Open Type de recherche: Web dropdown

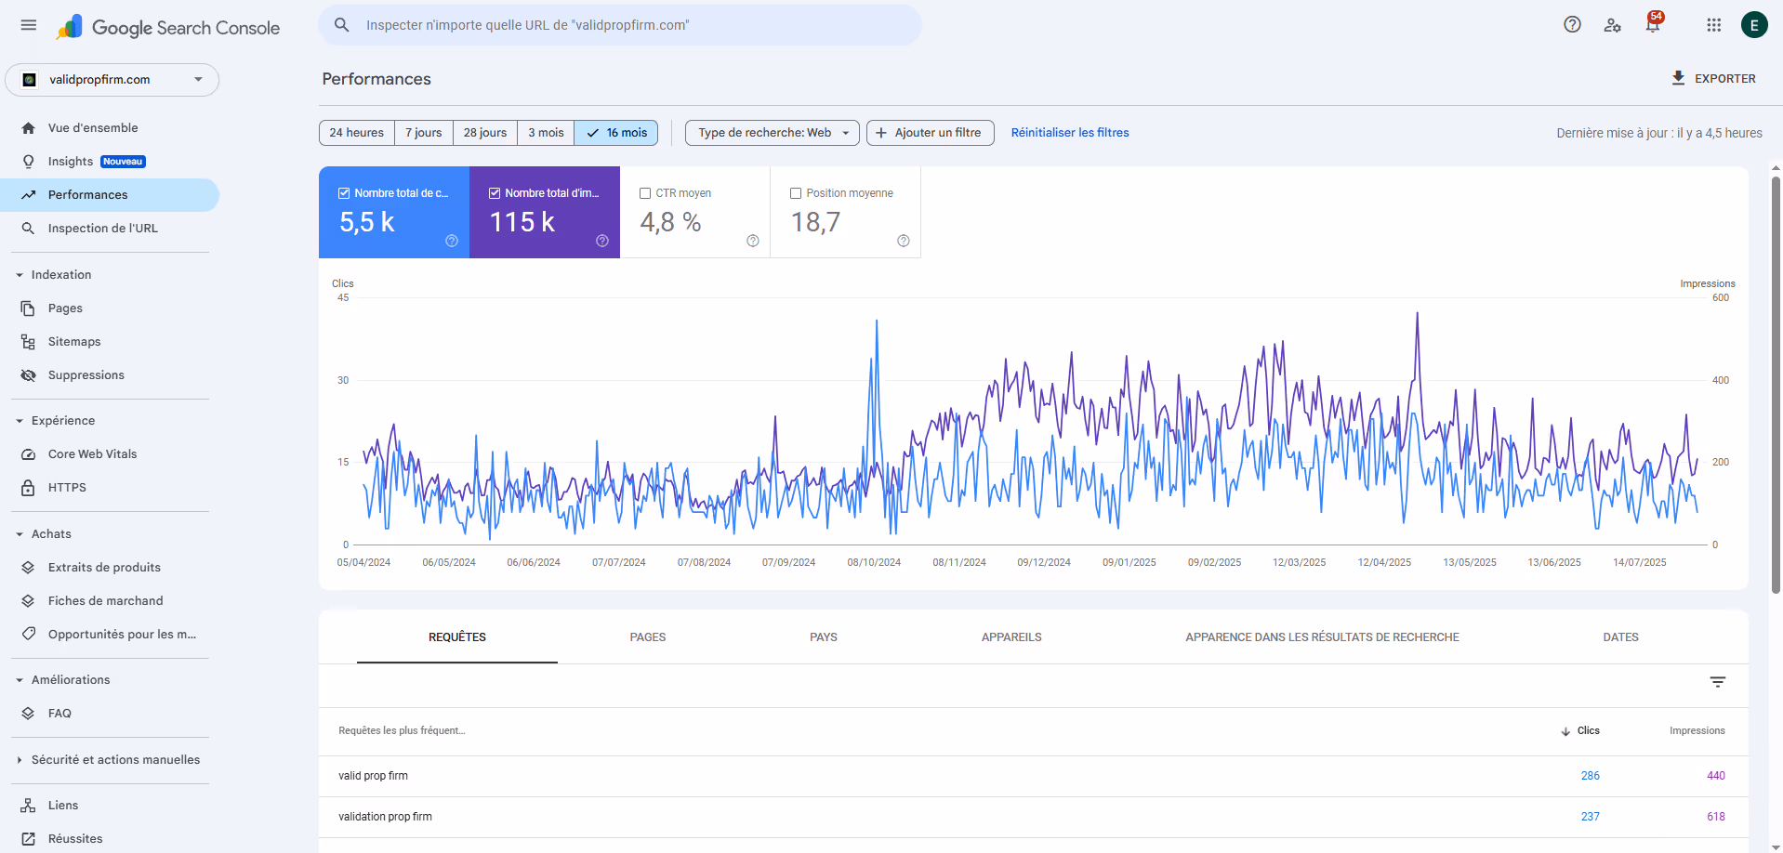[773, 133]
